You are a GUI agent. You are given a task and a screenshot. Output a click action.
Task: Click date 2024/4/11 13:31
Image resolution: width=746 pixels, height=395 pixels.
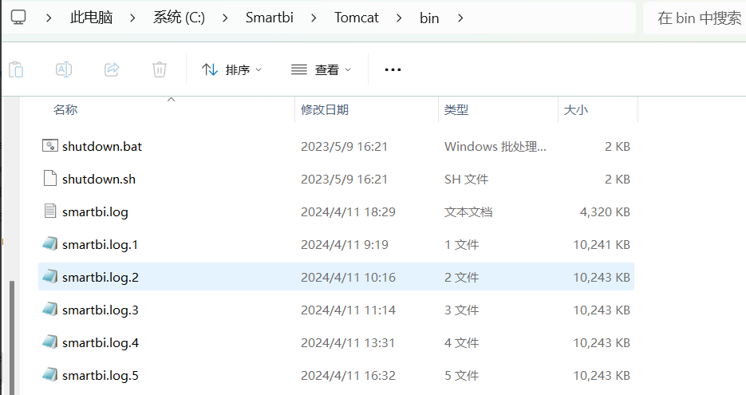click(x=348, y=343)
